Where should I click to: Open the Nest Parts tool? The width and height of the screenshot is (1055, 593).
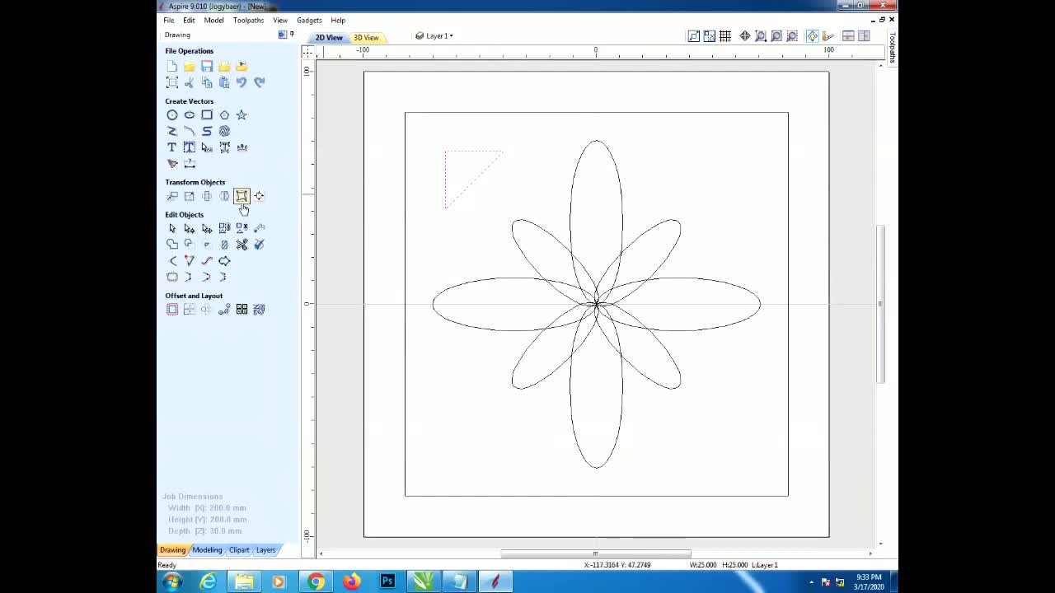point(259,310)
